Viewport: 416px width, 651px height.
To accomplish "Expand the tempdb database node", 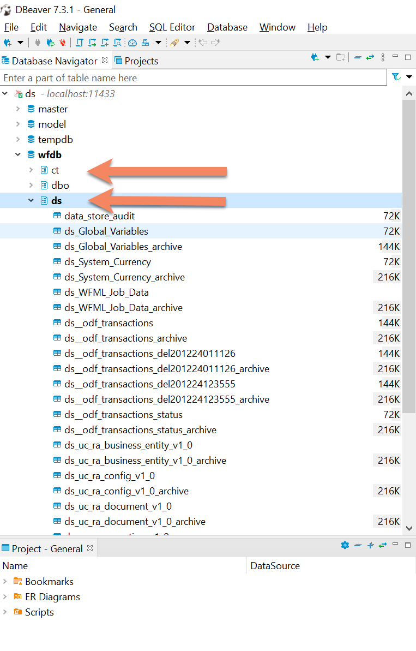I will (18, 140).
